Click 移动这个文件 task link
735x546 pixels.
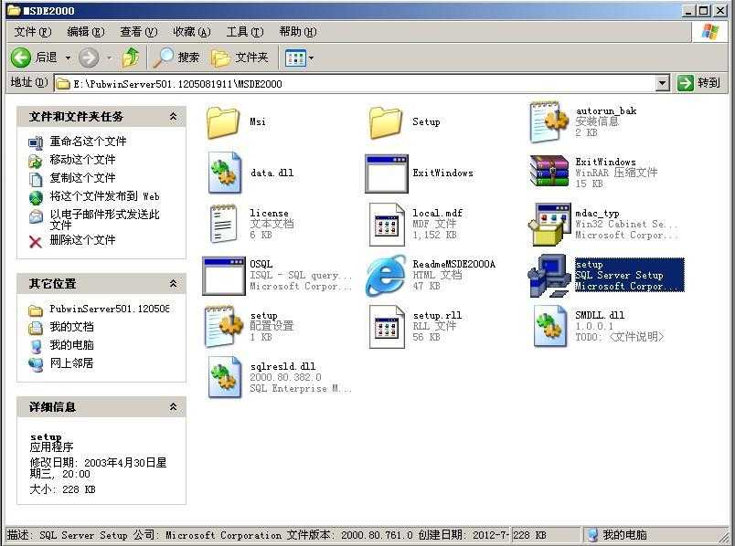click(82, 160)
